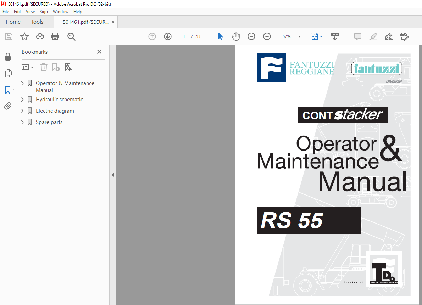Open the security lock panel
Screen dimensions: 422x305
point(8,57)
